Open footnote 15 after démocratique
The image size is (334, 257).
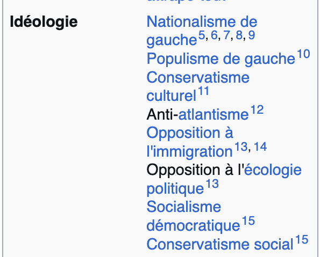(x=248, y=221)
